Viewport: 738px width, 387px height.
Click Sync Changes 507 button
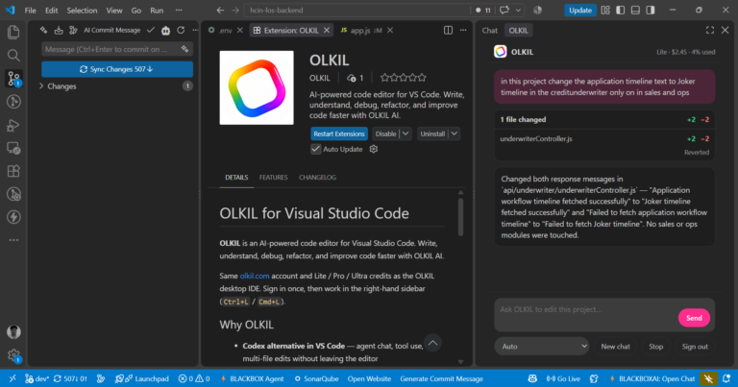point(117,69)
